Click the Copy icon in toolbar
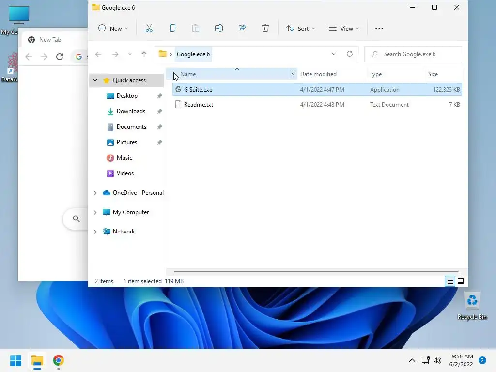Image resolution: width=496 pixels, height=372 pixels. click(172, 29)
